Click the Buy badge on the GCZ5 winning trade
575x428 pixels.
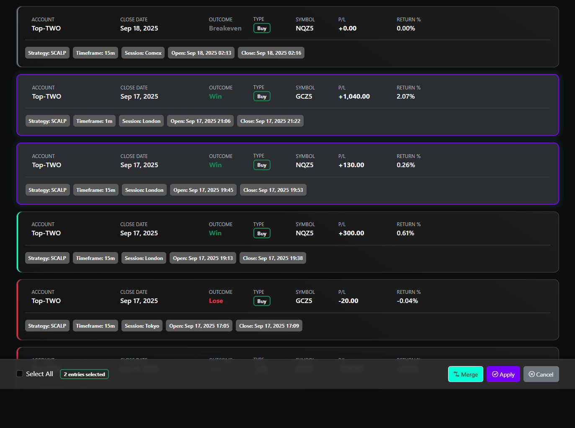[262, 96]
